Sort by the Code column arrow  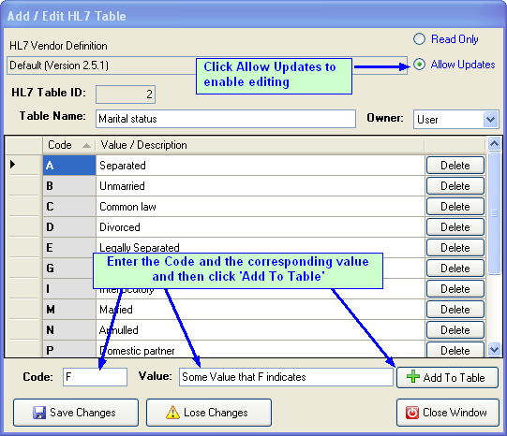point(86,146)
